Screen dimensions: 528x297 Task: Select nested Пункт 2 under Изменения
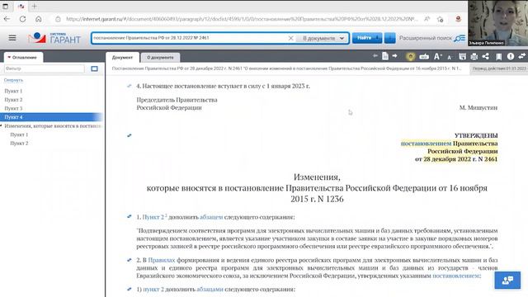pos(19,144)
